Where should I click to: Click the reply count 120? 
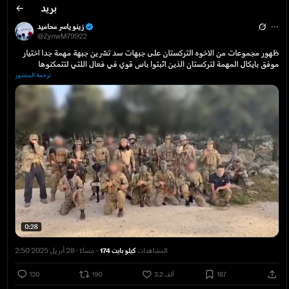34,274
